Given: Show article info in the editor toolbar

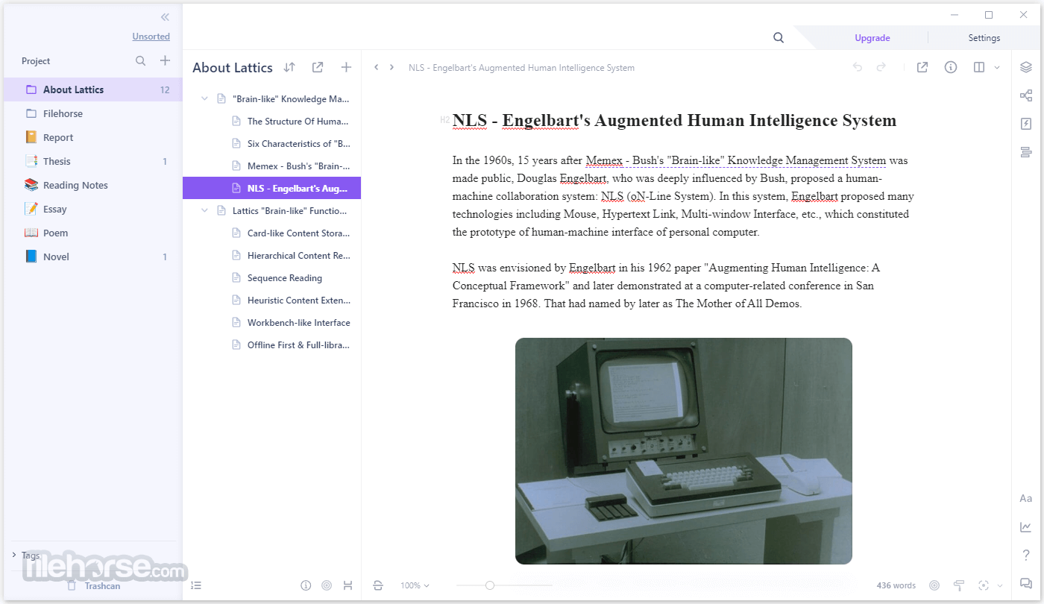Looking at the screenshot, I should coord(951,67).
